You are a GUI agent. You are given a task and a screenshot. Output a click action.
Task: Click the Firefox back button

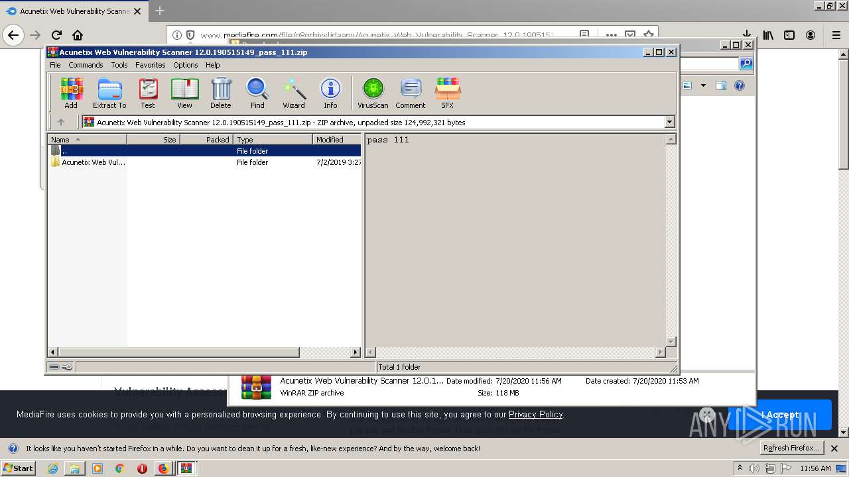pyautogui.click(x=13, y=35)
